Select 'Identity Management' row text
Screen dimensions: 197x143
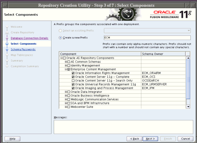pyautogui.click(x=85, y=65)
